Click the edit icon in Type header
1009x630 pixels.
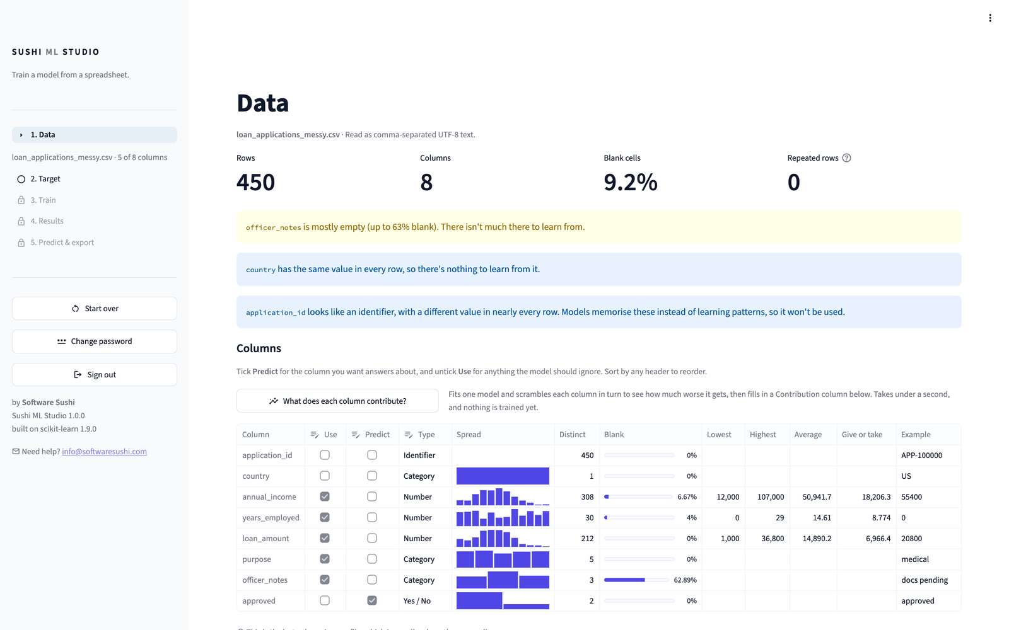pos(409,435)
